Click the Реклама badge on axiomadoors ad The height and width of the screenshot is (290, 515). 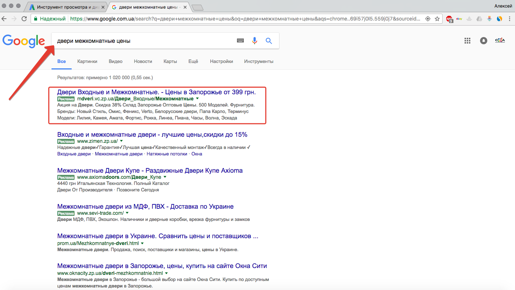(x=66, y=177)
